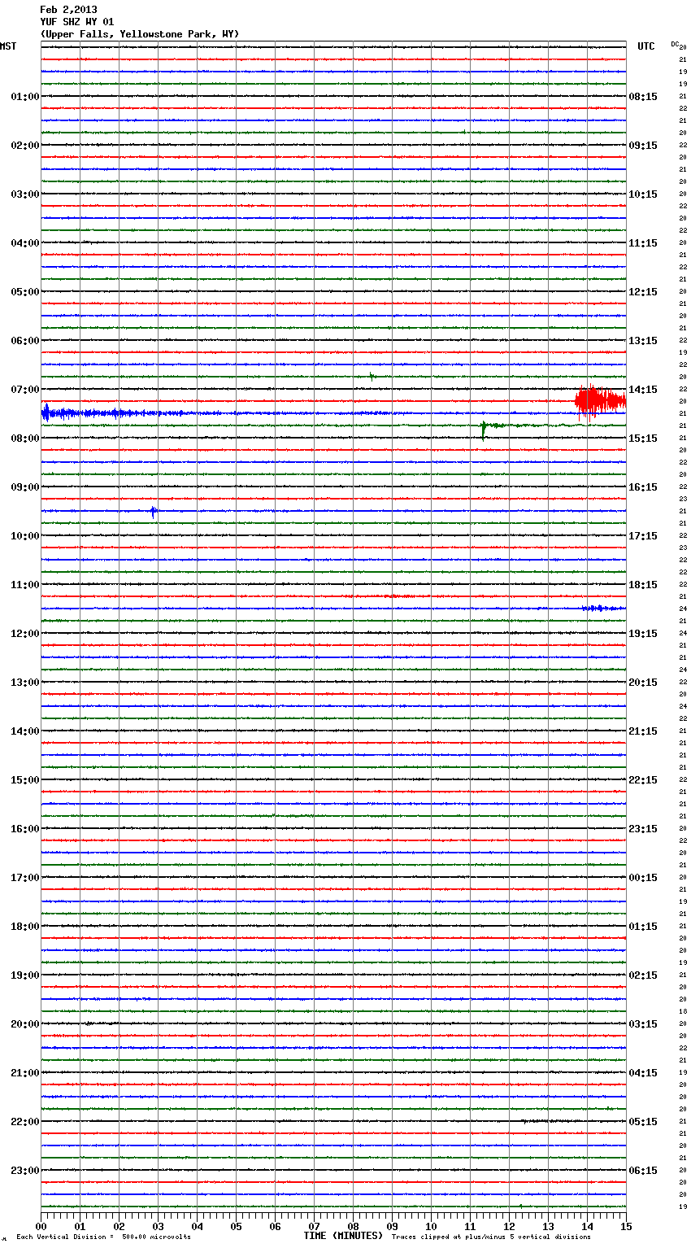691x1248 pixels.
Task: Click the 'Each Vertical Division = 500.00 microvolts' note
Action: click(103, 1237)
